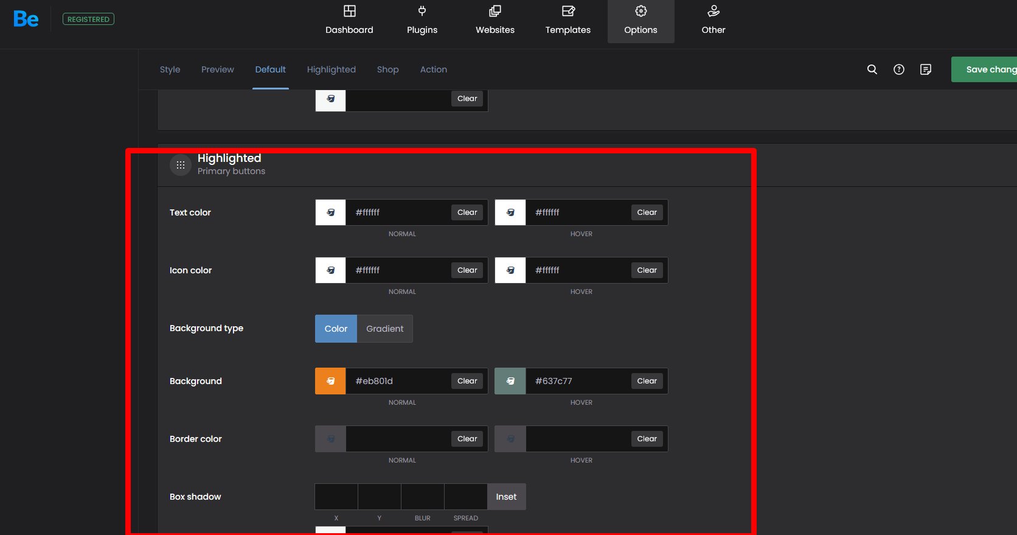Open the Plugins section
Screen dimensions: 1017x535
pos(422,21)
